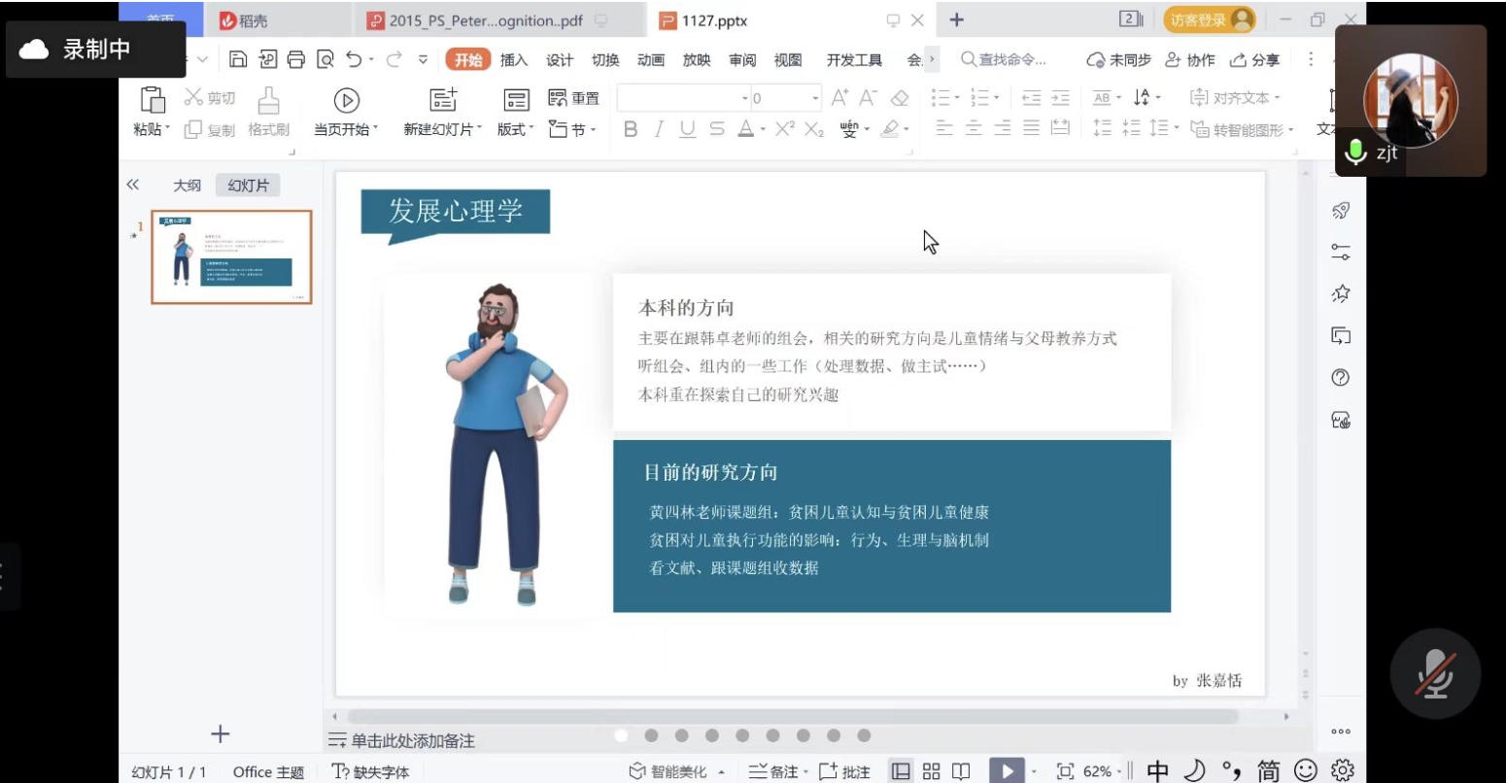The image size is (1506, 783).
Task: Start slideshow from current page (当页开始)
Action: (346, 101)
